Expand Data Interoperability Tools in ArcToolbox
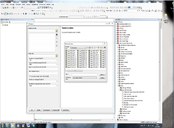This screenshot has width=174, height=128. (117, 24)
